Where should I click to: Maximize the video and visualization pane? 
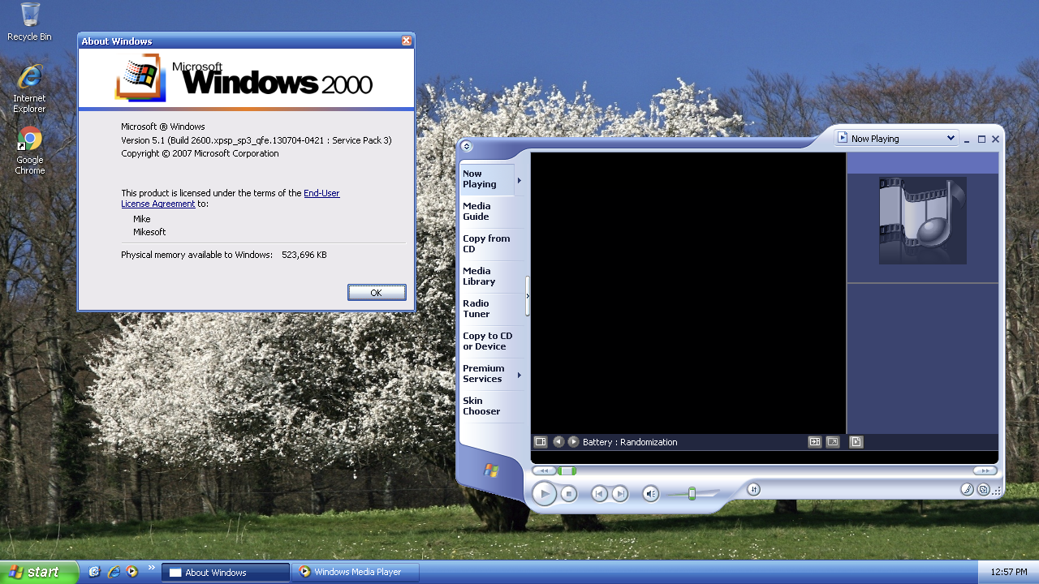click(x=815, y=442)
